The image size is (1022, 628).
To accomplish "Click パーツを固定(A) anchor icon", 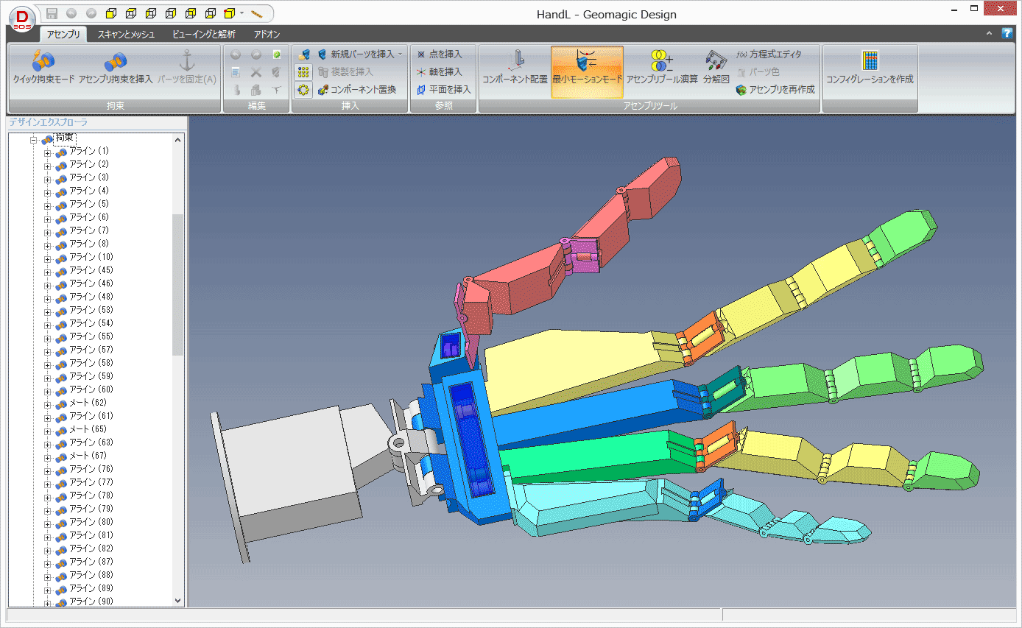I will (187, 68).
